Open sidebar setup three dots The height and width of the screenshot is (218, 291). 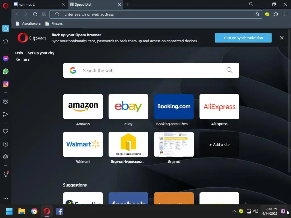coord(6,199)
